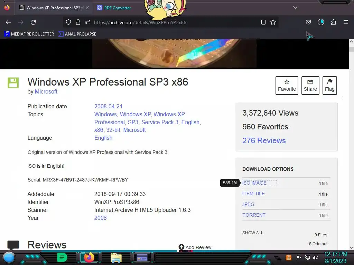
Task: Open the network tray icon
Action: [x=307, y=257]
